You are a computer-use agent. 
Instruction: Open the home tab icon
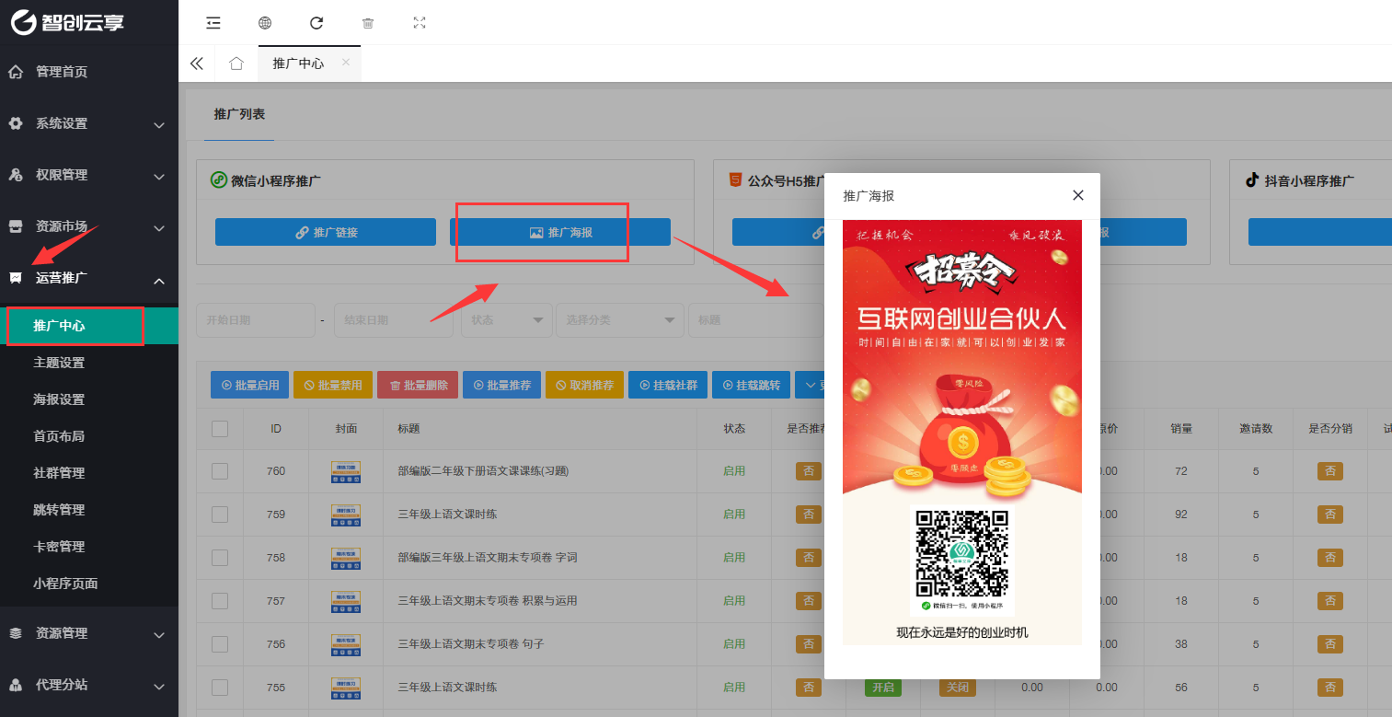[x=236, y=64]
